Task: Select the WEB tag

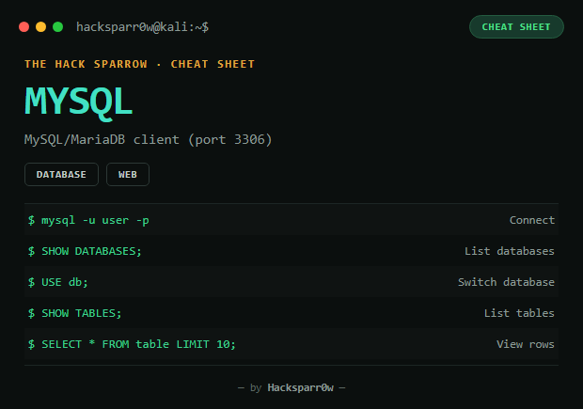Action: (128, 174)
